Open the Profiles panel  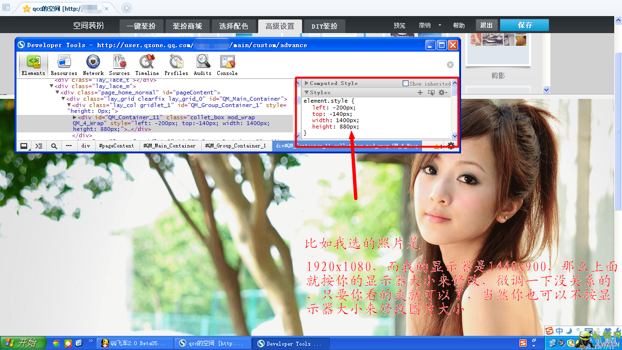(x=176, y=65)
